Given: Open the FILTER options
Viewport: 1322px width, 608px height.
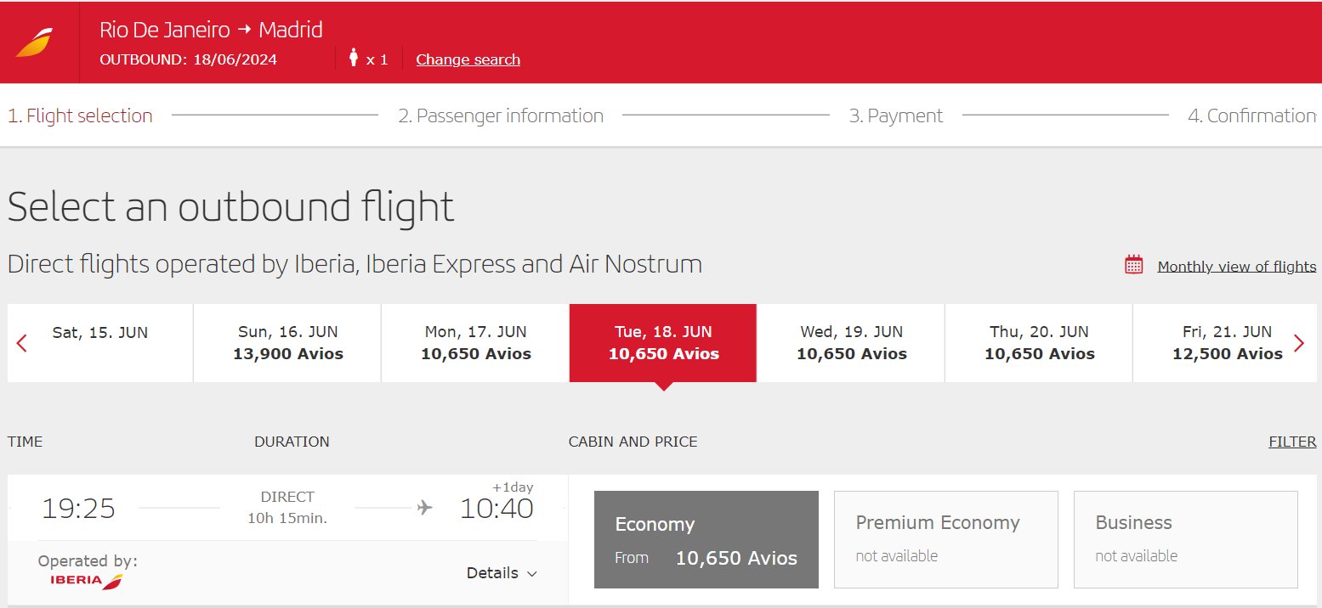Looking at the screenshot, I should pos(1292,442).
